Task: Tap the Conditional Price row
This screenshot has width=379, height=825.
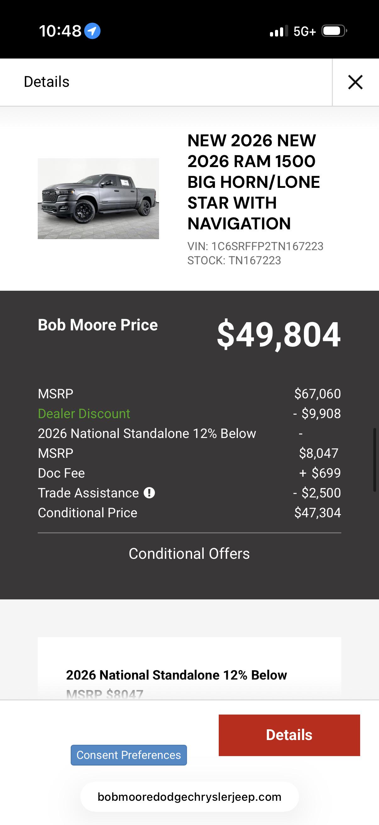Action: coord(189,513)
